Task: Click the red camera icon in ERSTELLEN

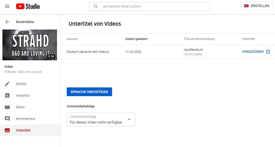Action: 246,6
